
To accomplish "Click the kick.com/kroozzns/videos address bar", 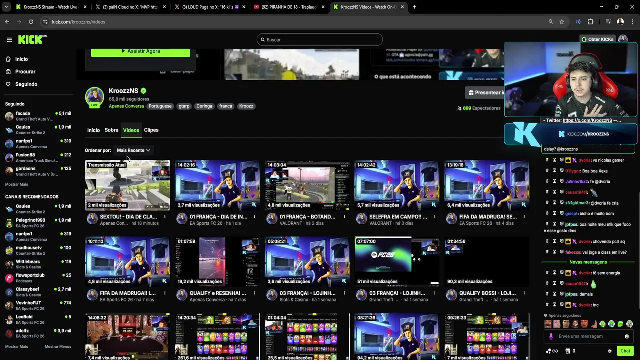I will pos(295,22).
